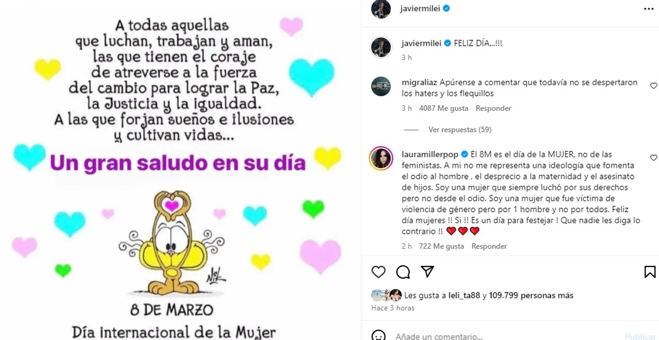Save the post with the bookmark icon
659x340 pixels.
point(650,272)
